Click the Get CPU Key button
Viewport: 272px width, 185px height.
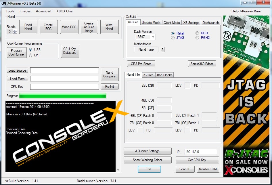tap(197, 160)
